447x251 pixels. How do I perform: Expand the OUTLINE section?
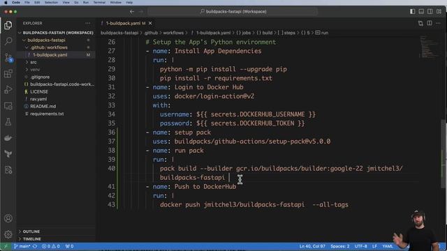(x=56, y=231)
